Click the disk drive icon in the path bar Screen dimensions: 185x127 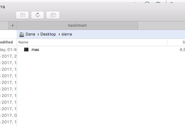pos(22,34)
